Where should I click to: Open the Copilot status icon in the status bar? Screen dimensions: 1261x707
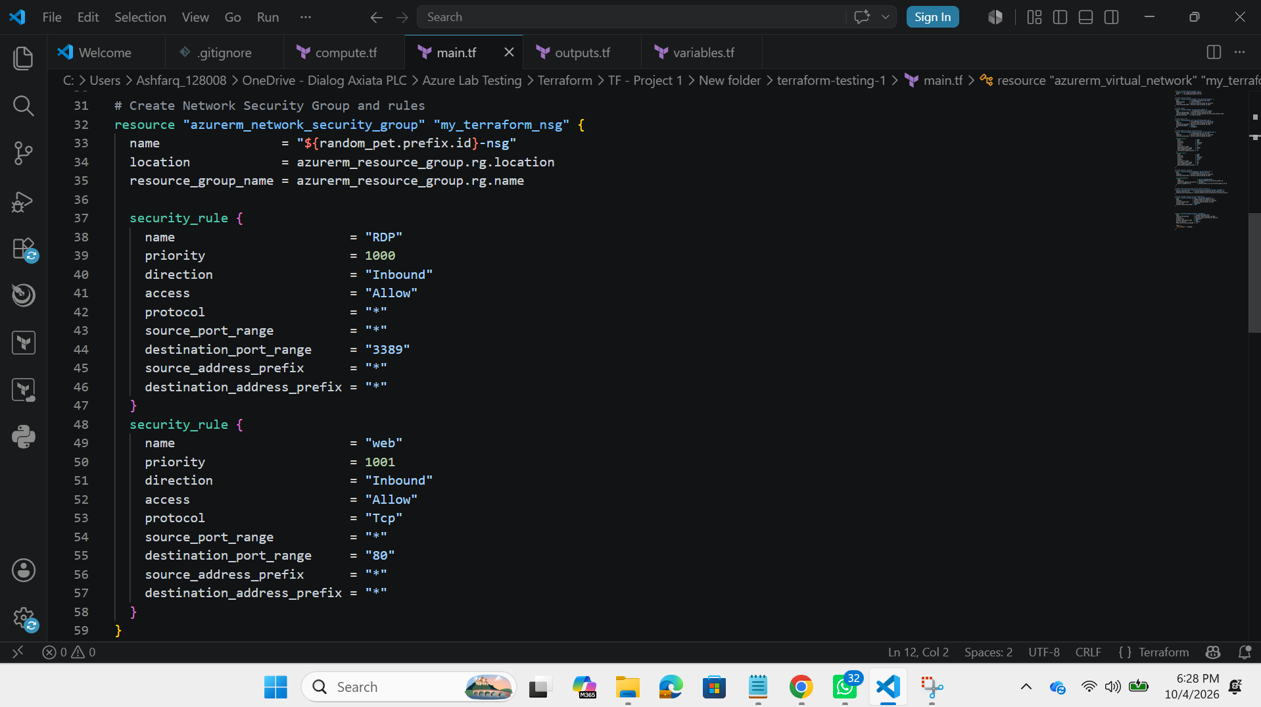[1213, 652]
